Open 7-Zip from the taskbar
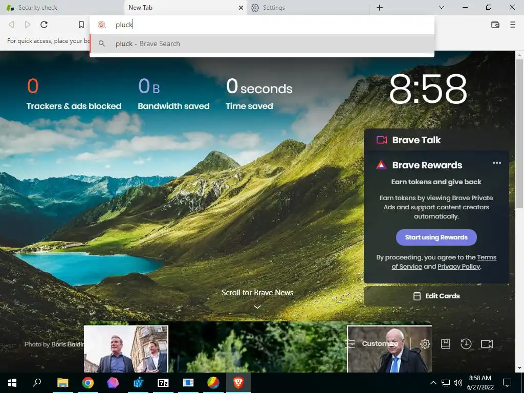Screen dimensions: 524x393 [x=163, y=383]
